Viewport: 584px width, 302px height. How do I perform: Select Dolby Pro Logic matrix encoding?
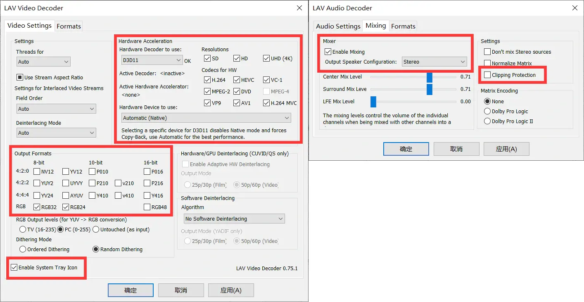coord(488,111)
